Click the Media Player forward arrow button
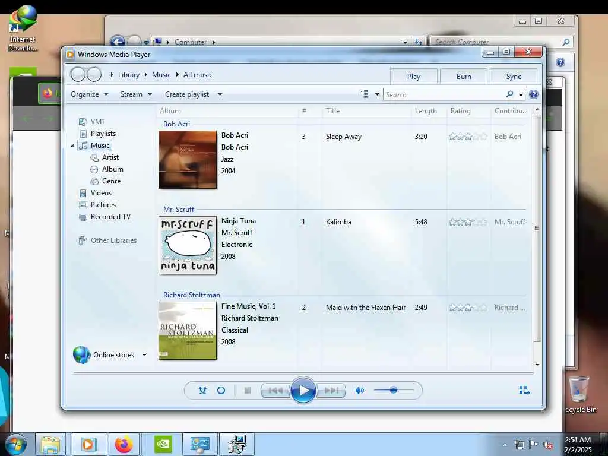Viewport: 608px width, 456px height. 94,74
